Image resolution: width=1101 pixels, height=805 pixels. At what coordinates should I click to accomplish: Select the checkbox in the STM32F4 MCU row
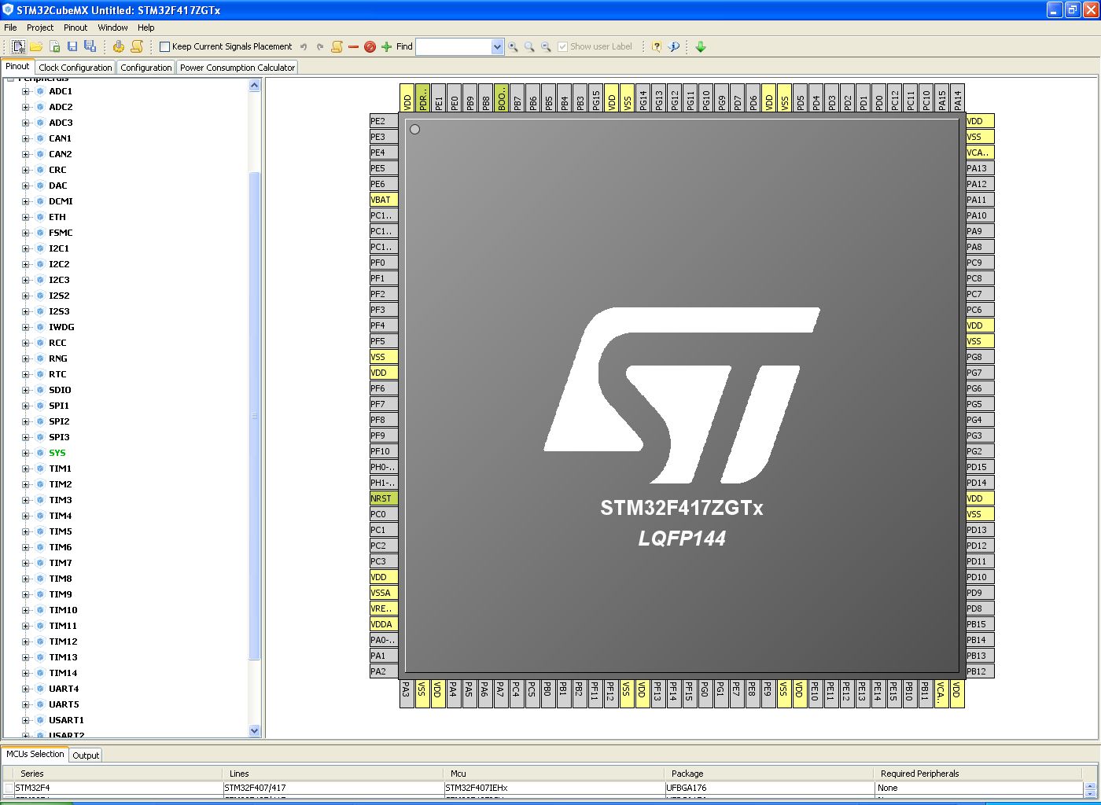(x=9, y=788)
